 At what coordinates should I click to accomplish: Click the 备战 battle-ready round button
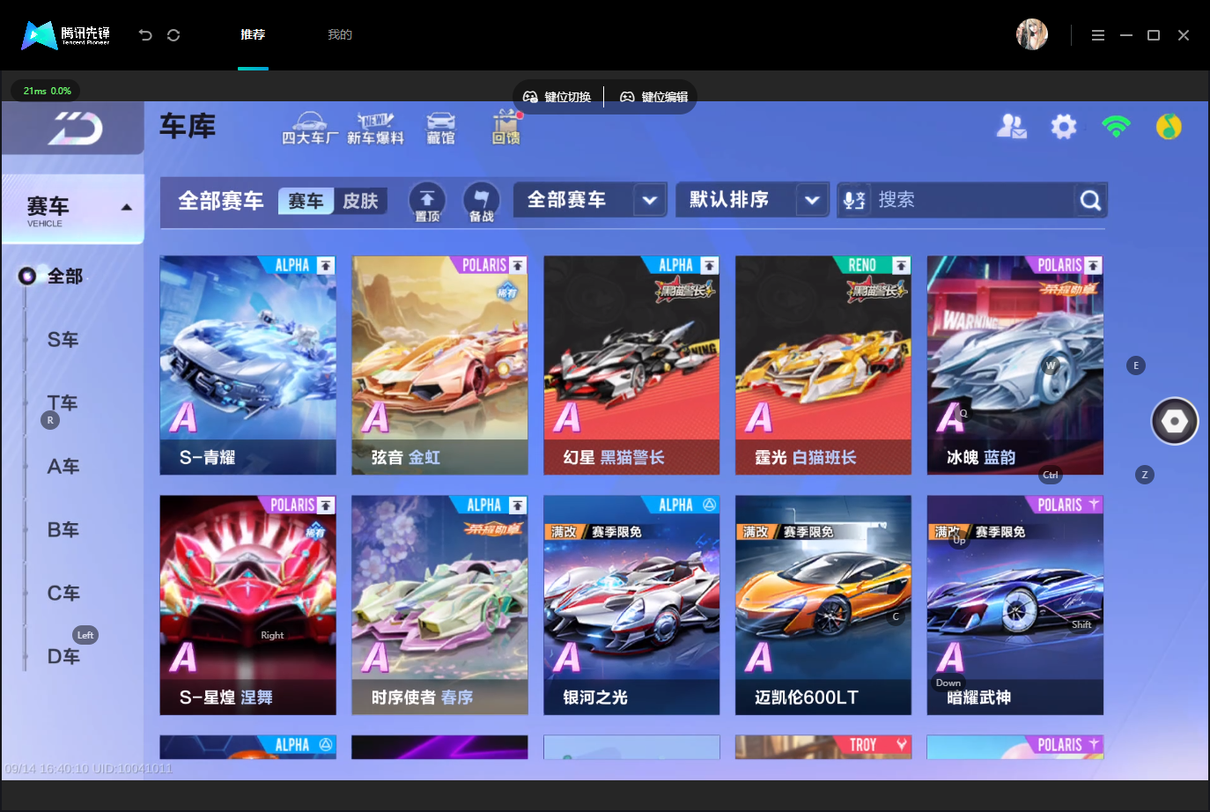click(481, 202)
